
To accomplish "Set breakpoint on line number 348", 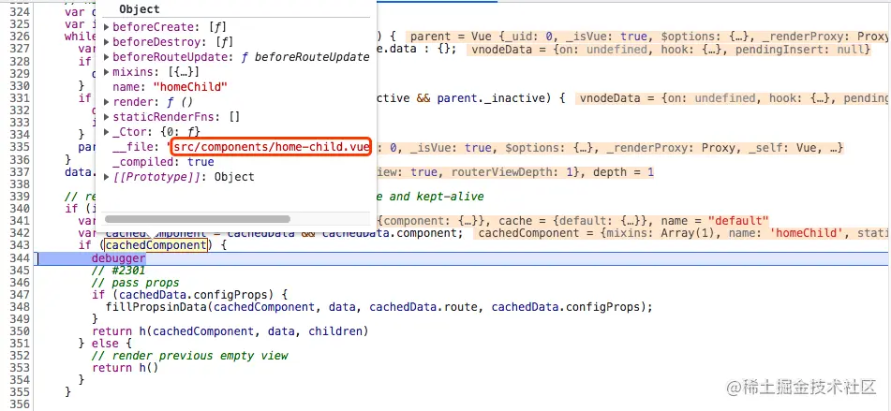I will click(20, 307).
